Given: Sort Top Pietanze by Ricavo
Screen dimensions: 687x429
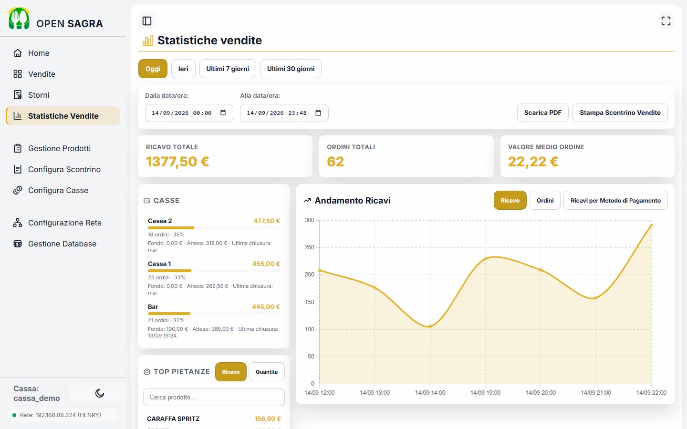Looking at the screenshot, I should tap(231, 372).
